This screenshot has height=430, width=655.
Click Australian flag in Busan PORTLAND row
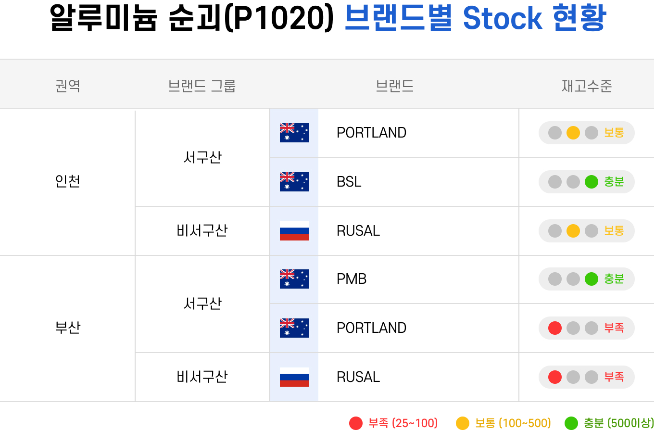coord(294,328)
